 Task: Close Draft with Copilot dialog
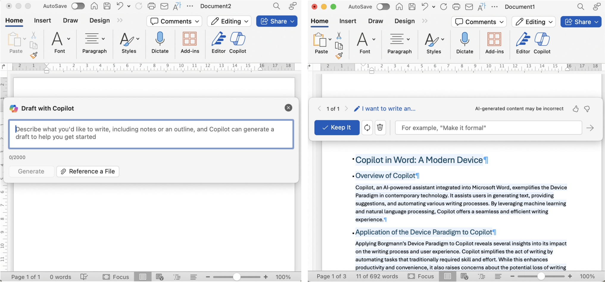tap(288, 108)
